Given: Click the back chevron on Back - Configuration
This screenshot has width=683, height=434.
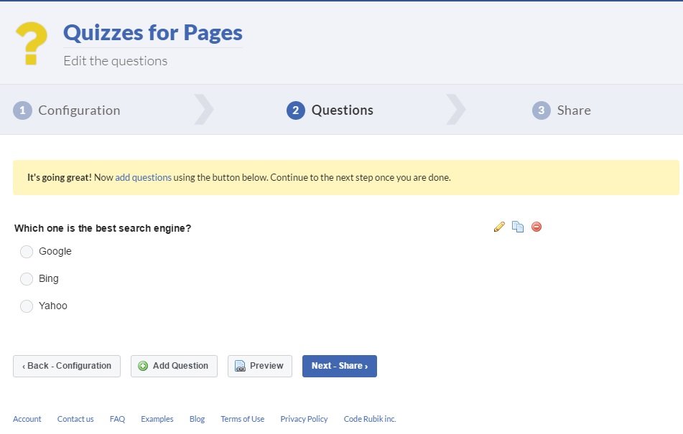Looking at the screenshot, I should pos(24,366).
